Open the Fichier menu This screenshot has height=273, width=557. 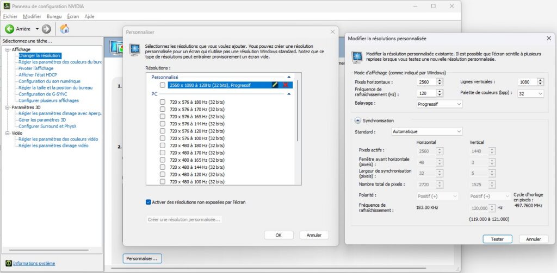pyautogui.click(x=10, y=16)
